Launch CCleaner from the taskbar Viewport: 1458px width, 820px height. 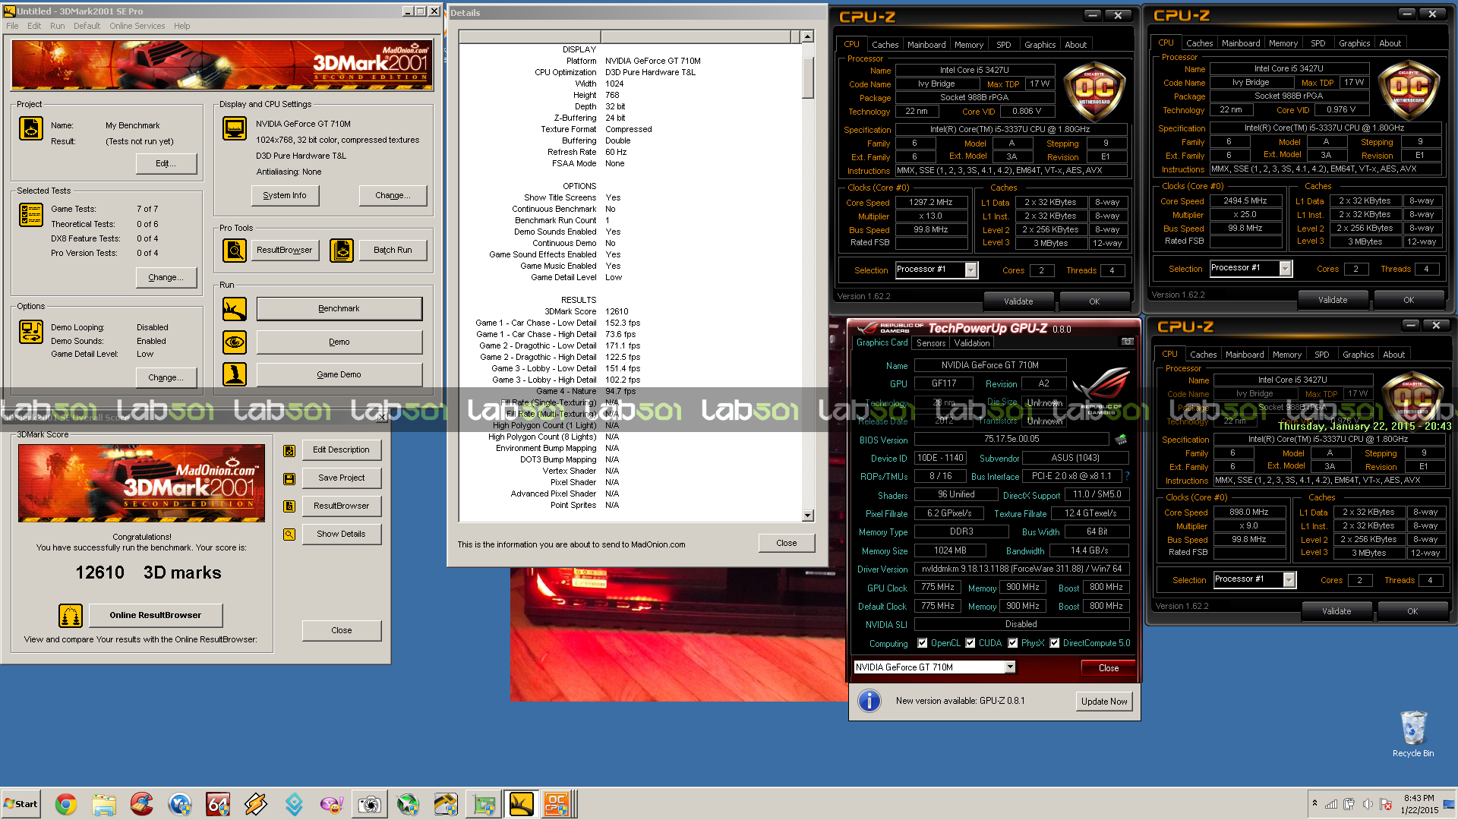[142, 804]
